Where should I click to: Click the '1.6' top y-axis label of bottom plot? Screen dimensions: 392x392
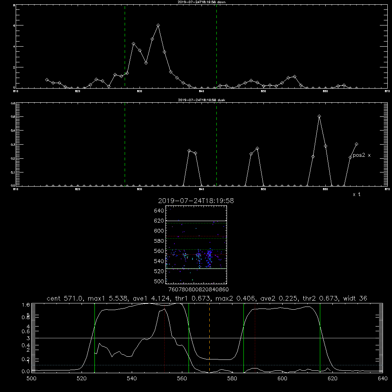(x=26, y=305)
